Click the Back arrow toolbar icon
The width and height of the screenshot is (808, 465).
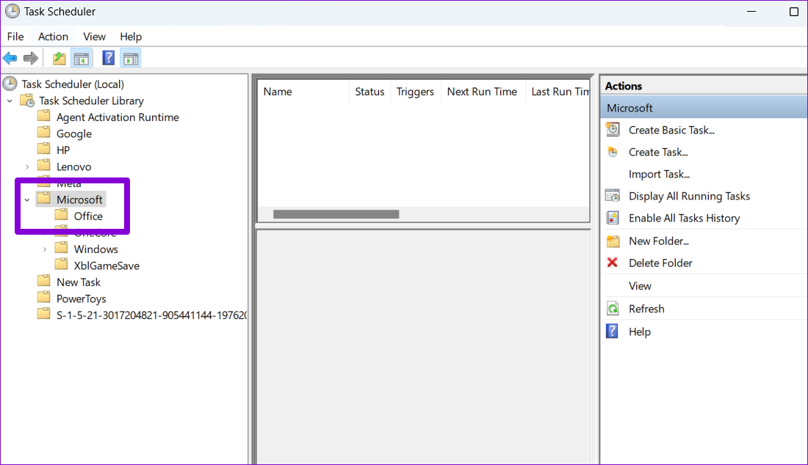tap(10, 58)
